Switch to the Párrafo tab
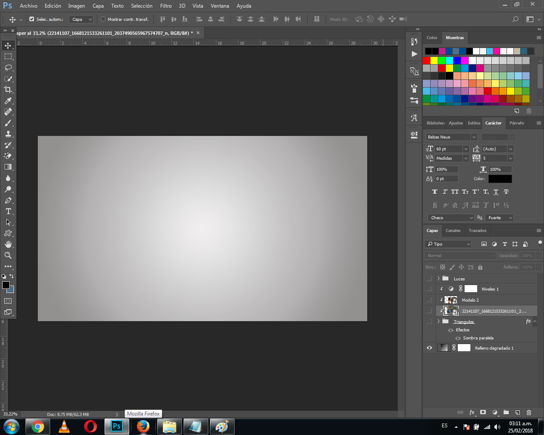This screenshot has width=544, height=435. [517, 123]
